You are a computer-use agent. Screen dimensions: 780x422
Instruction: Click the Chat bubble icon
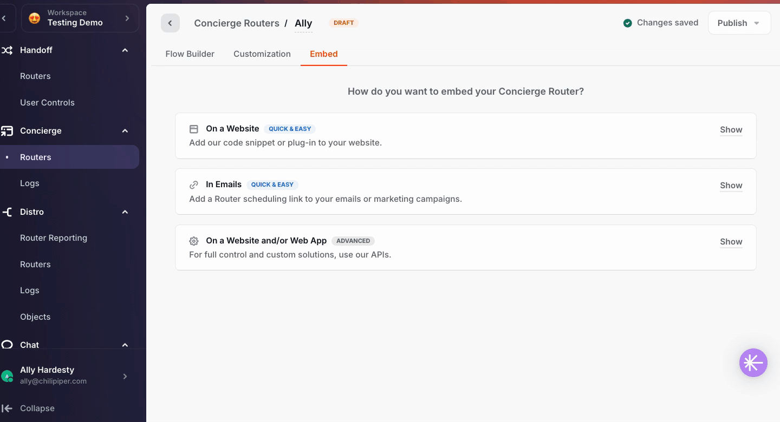point(6,345)
